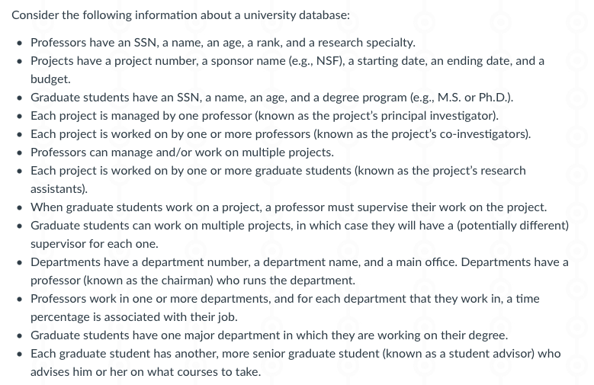Click the bullet starting "When graduate students work"

click(x=288, y=207)
